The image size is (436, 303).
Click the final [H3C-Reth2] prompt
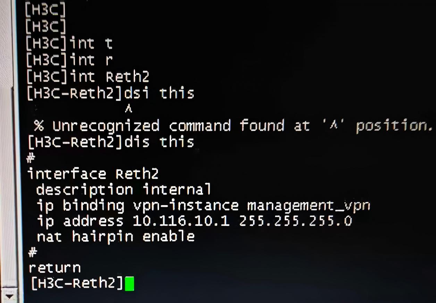pos(77,283)
